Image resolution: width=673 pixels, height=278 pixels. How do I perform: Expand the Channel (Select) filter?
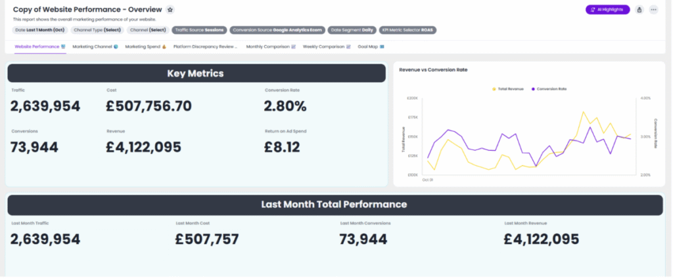148,30
